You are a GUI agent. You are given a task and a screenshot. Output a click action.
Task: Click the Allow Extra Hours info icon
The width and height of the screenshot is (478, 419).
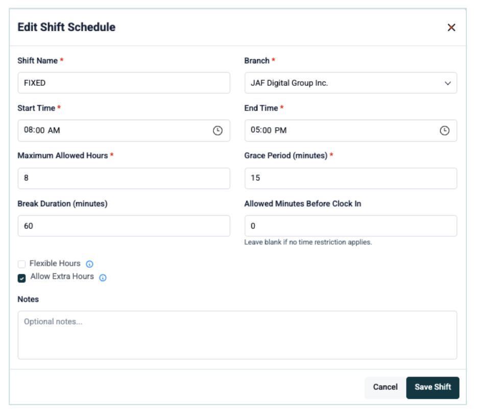tap(103, 278)
